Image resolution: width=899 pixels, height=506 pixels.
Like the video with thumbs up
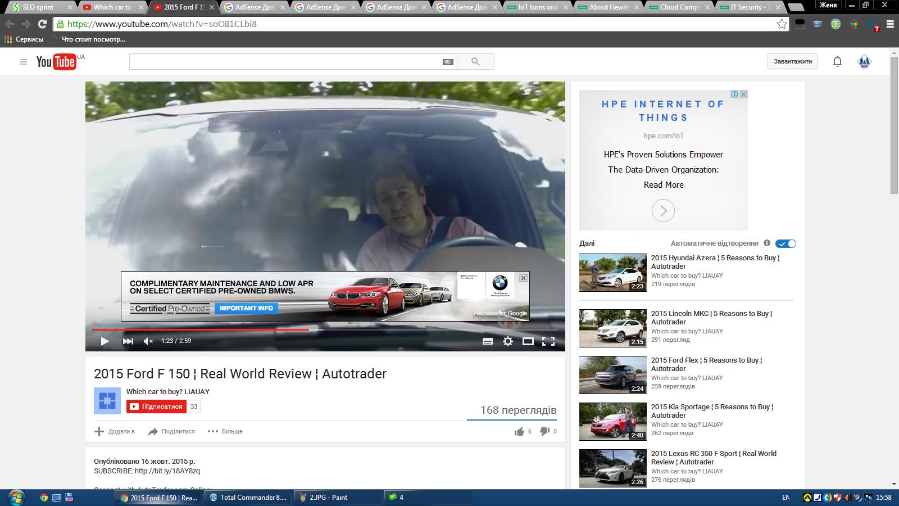pos(519,431)
